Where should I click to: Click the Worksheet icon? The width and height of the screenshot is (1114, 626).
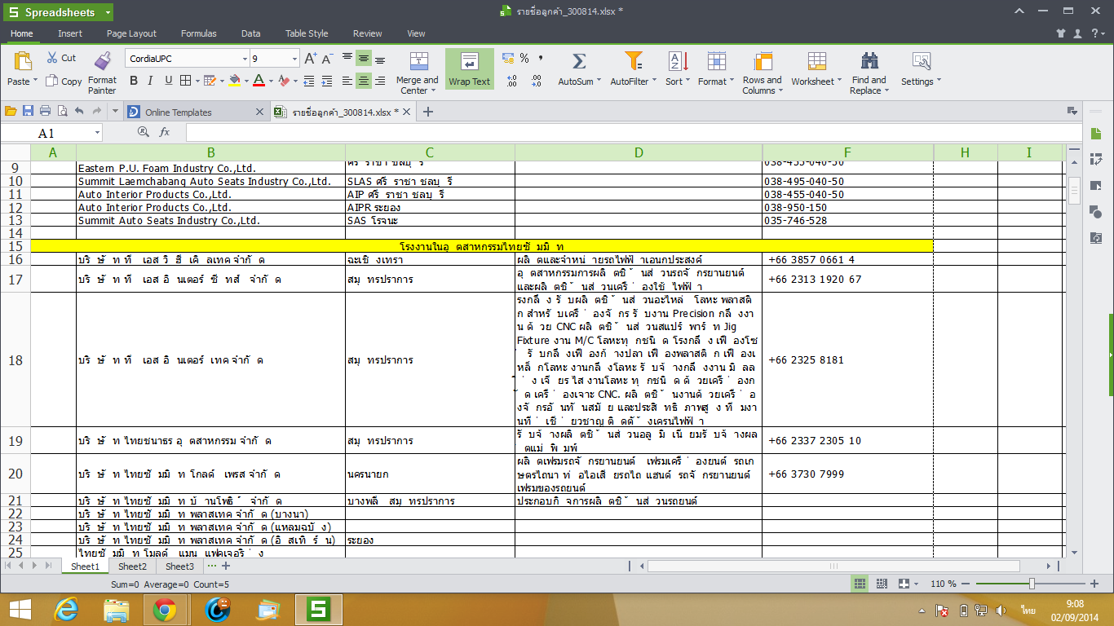coord(816,61)
